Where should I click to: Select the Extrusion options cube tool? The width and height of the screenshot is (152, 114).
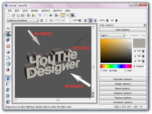point(8,40)
